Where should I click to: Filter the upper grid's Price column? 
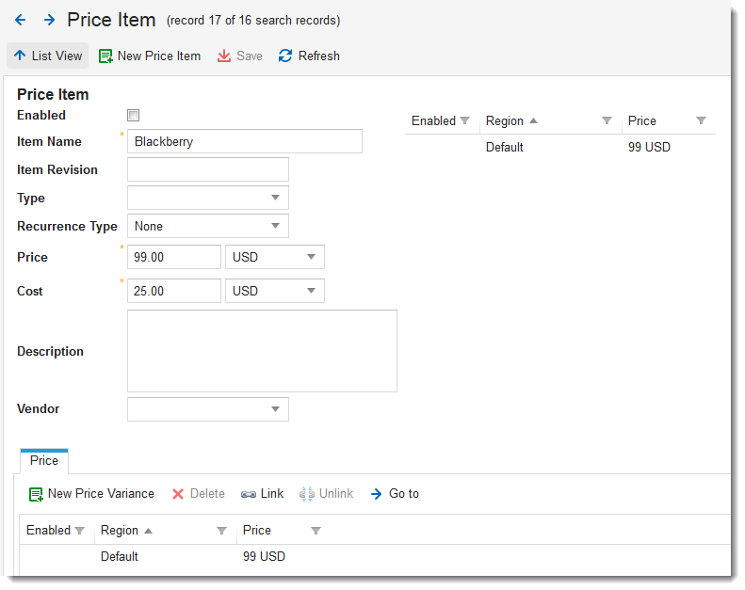[x=701, y=120]
